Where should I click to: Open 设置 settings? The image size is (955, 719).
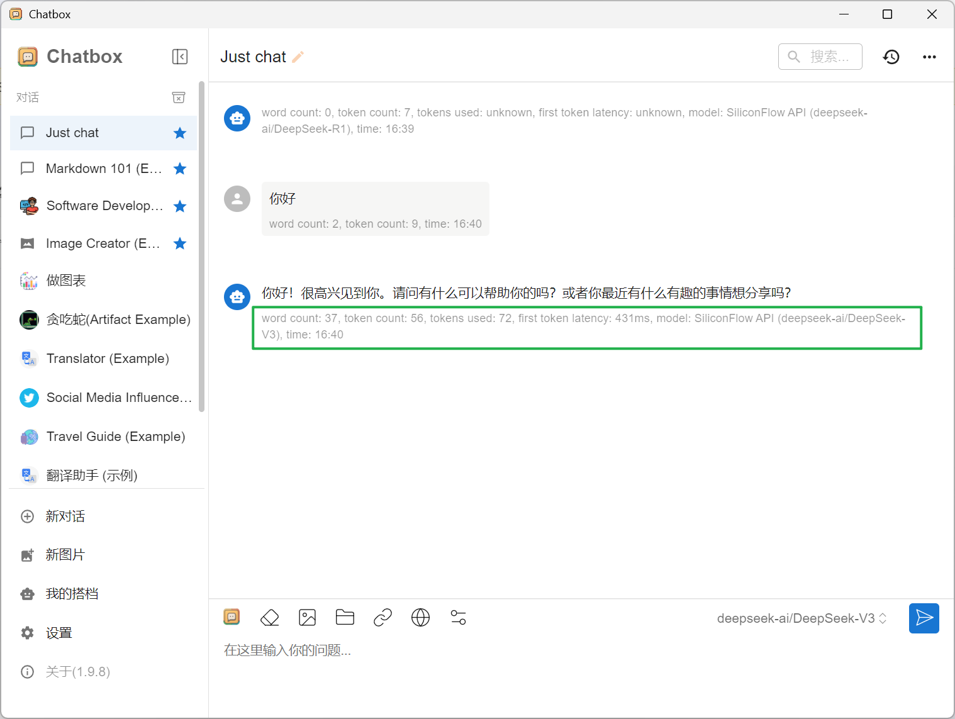103,633
